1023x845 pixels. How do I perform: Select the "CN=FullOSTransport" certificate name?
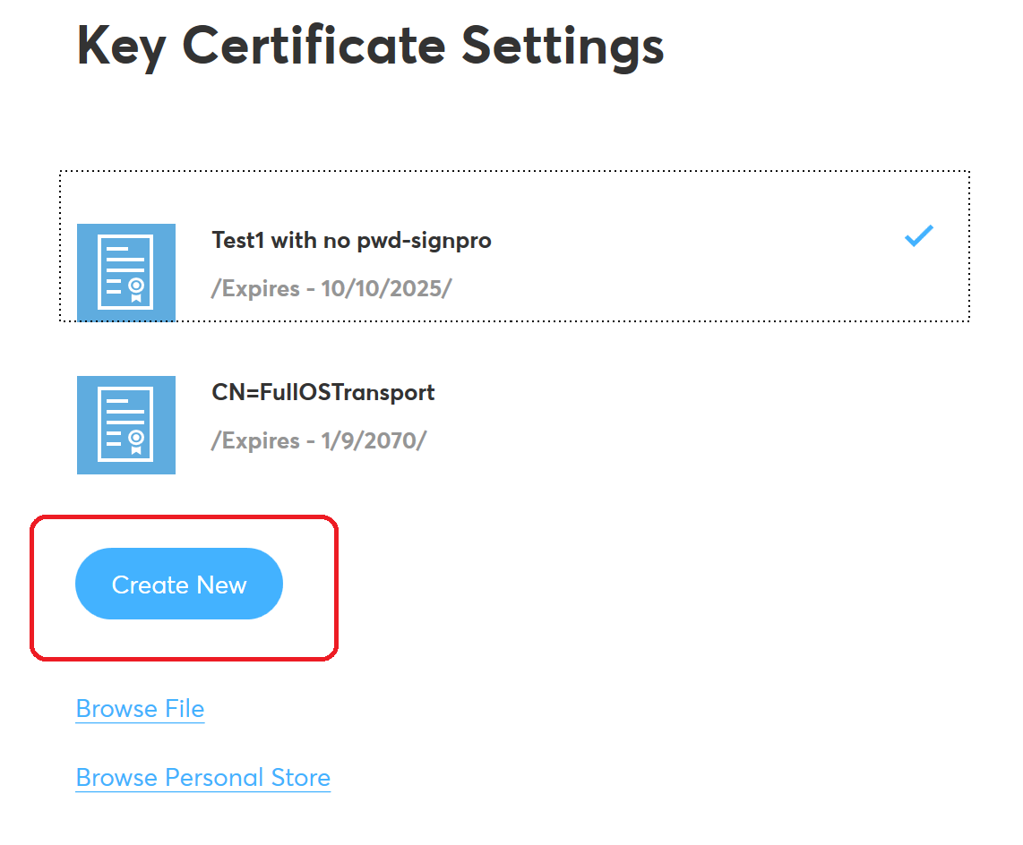tap(322, 392)
